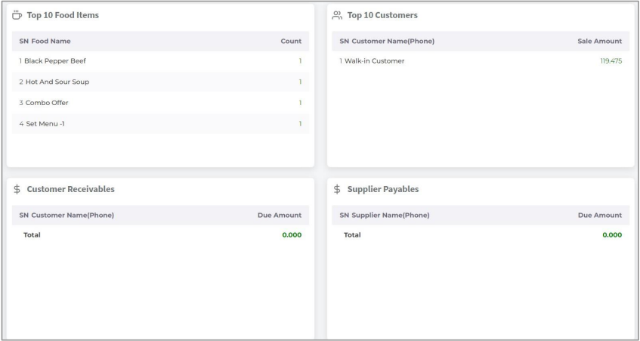The width and height of the screenshot is (640, 341).
Task: Click the Total label in Supplier Payables
Action: click(x=352, y=235)
